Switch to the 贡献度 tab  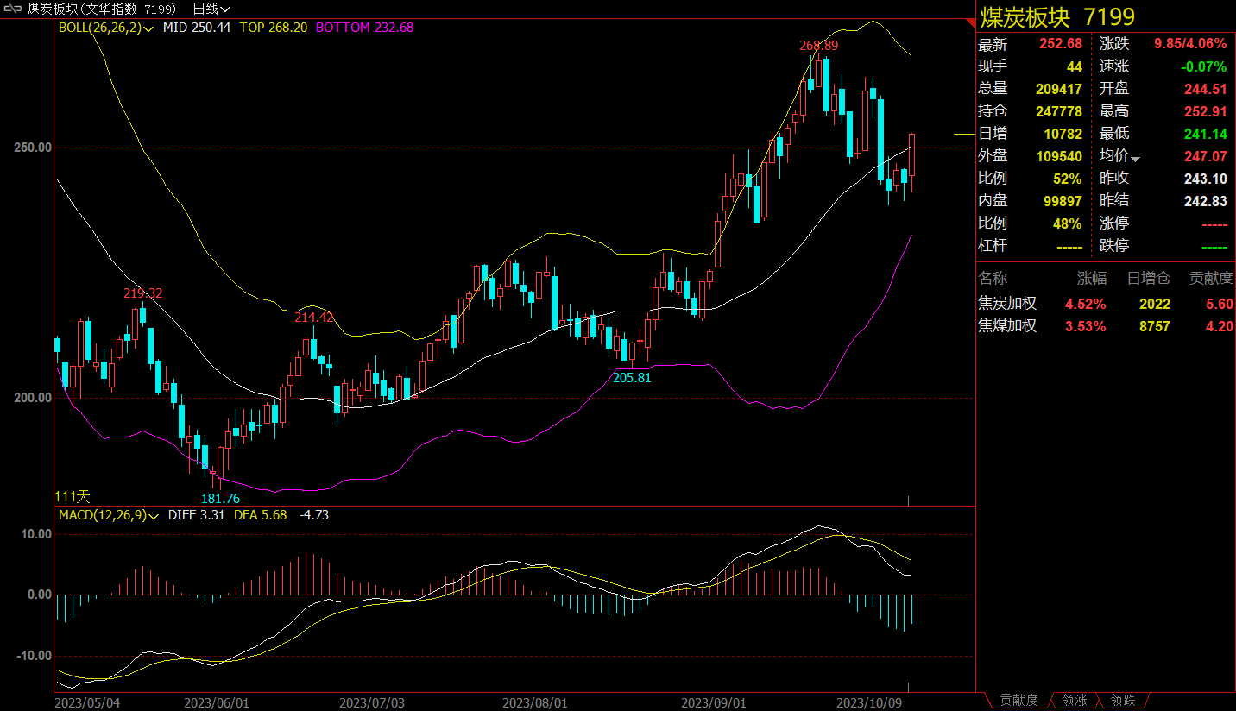(x=1018, y=700)
